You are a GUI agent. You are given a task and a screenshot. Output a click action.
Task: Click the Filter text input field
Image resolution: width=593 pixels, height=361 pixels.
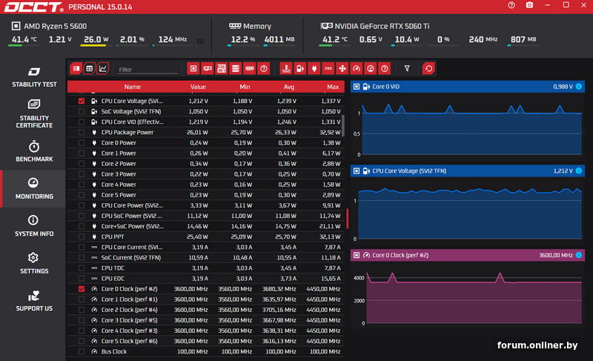pyautogui.click(x=147, y=70)
